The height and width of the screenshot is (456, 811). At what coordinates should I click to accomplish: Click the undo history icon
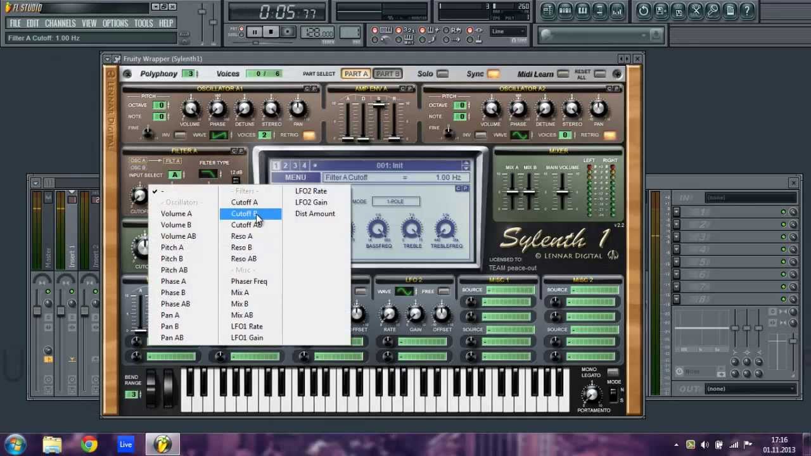click(644, 10)
